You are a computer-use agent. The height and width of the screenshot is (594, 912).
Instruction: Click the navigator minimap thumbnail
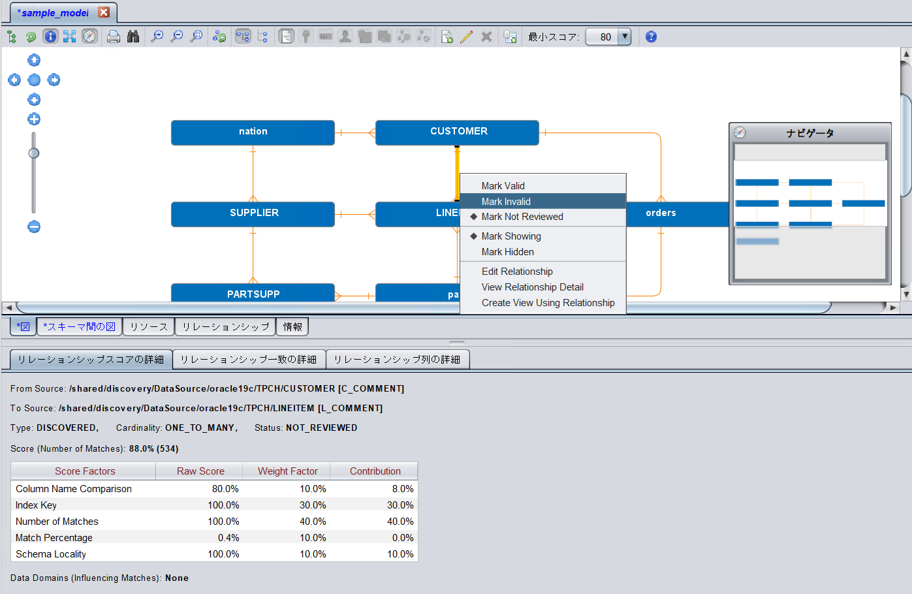pos(810,212)
